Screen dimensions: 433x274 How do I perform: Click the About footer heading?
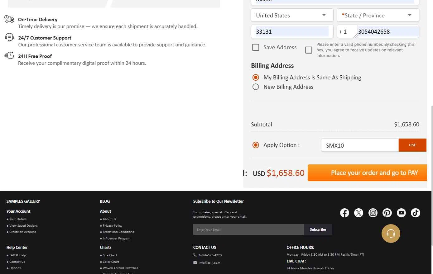tap(105, 211)
